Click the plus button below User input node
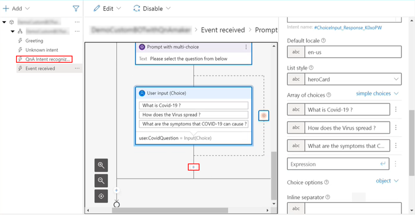 (193, 167)
